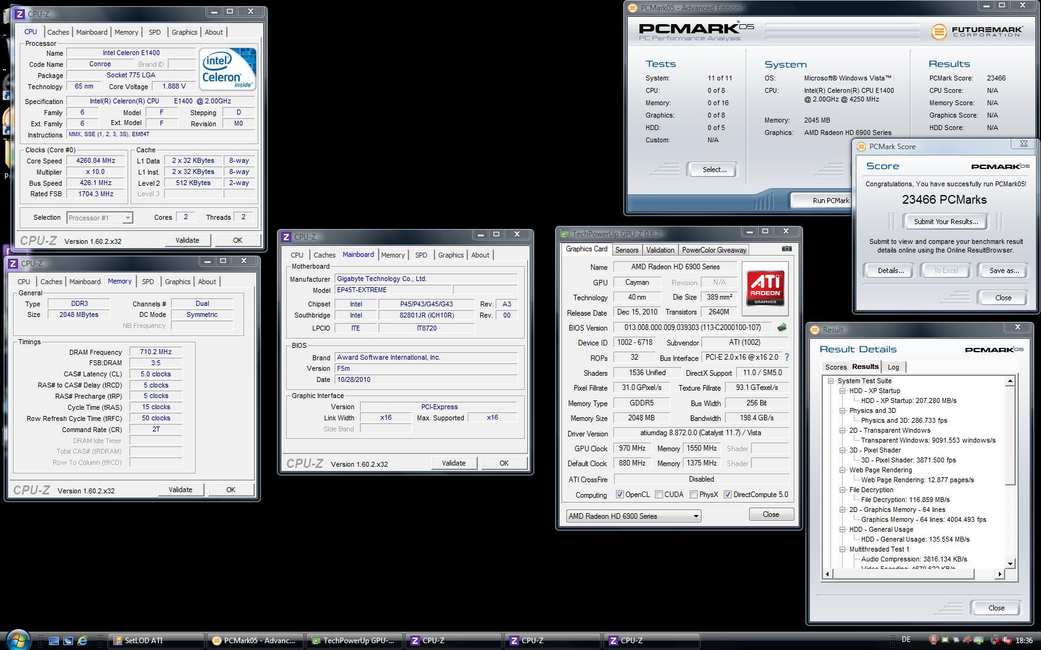Viewport: 1041px width, 650px height.
Task: Toggle the DirectCompute 5.0 checkbox
Action: (727, 495)
